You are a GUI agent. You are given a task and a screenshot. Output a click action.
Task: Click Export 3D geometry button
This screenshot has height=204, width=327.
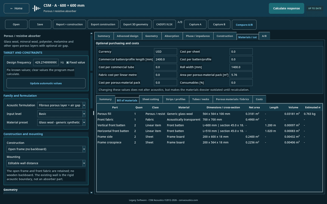(x=136, y=24)
